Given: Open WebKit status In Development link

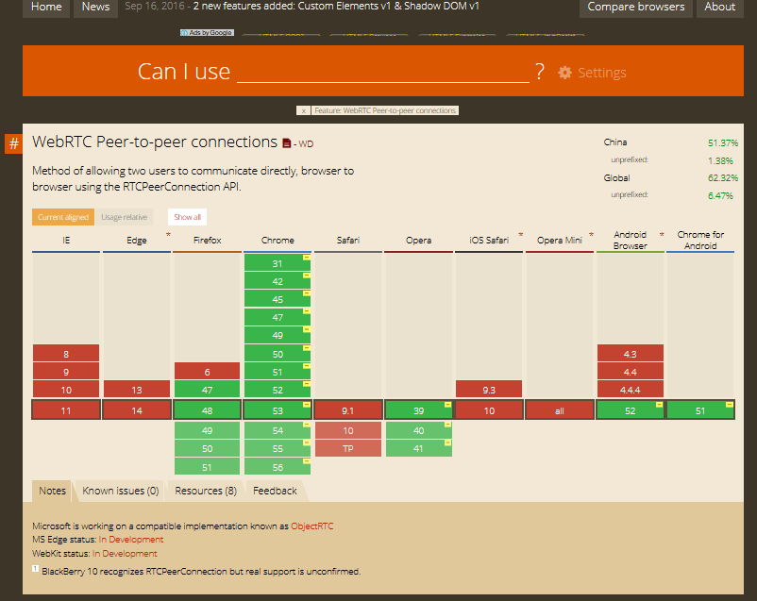Looking at the screenshot, I should [x=125, y=554].
